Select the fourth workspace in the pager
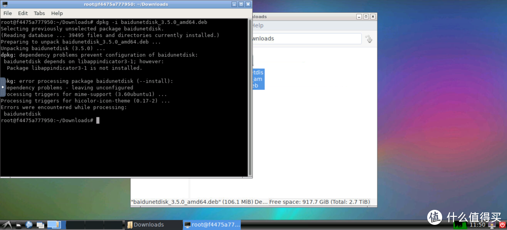This screenshot has height=230, width=507. tap(113, 225)
